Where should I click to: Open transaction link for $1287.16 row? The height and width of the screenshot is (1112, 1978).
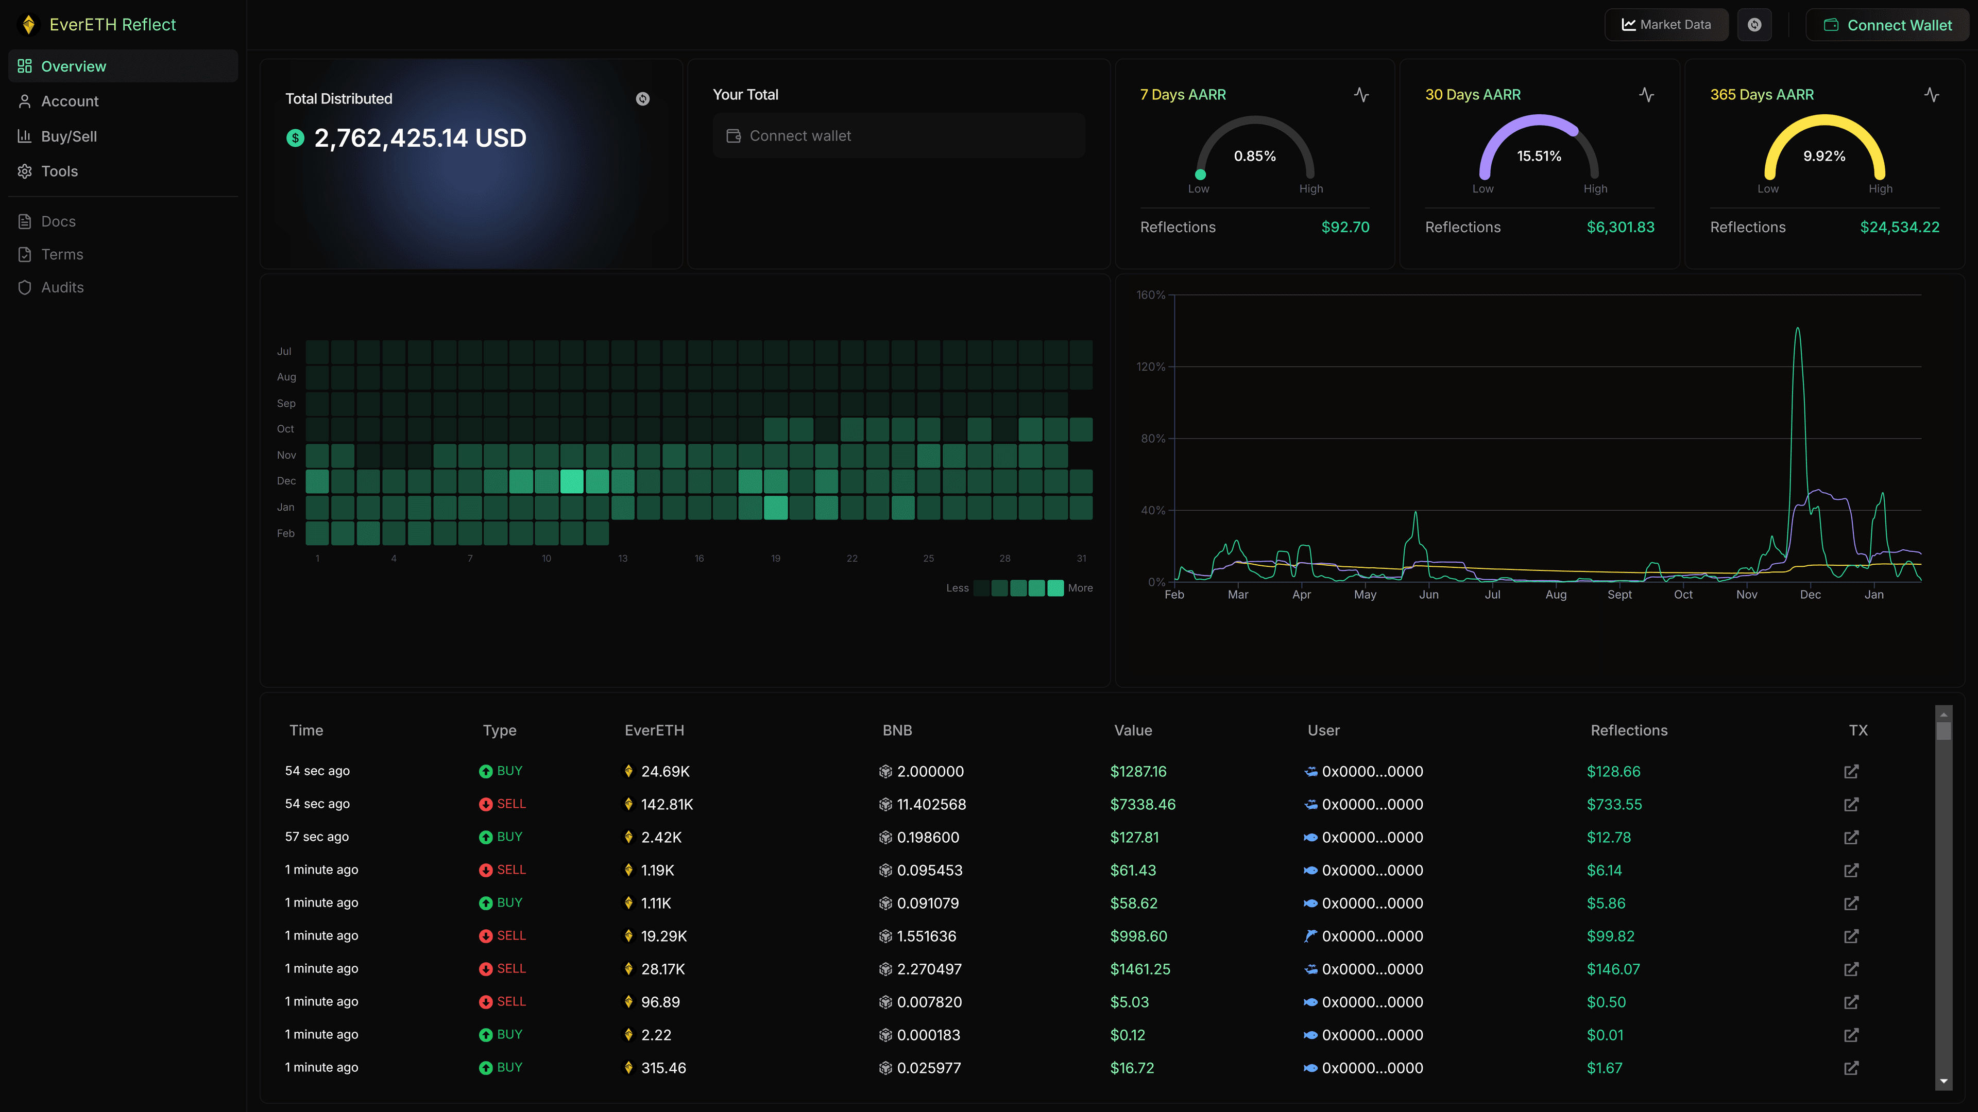(1851, 771)
